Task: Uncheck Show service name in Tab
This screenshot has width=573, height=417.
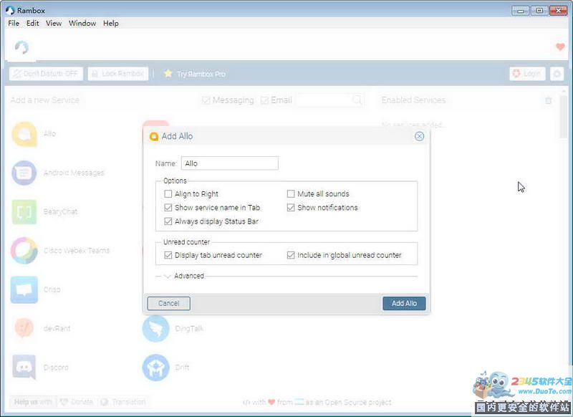Action: tap(168, 208)
